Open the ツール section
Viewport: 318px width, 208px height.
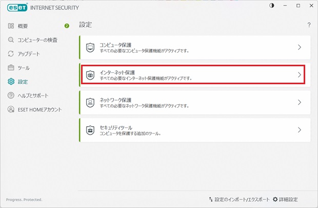[x=24, y=68]
